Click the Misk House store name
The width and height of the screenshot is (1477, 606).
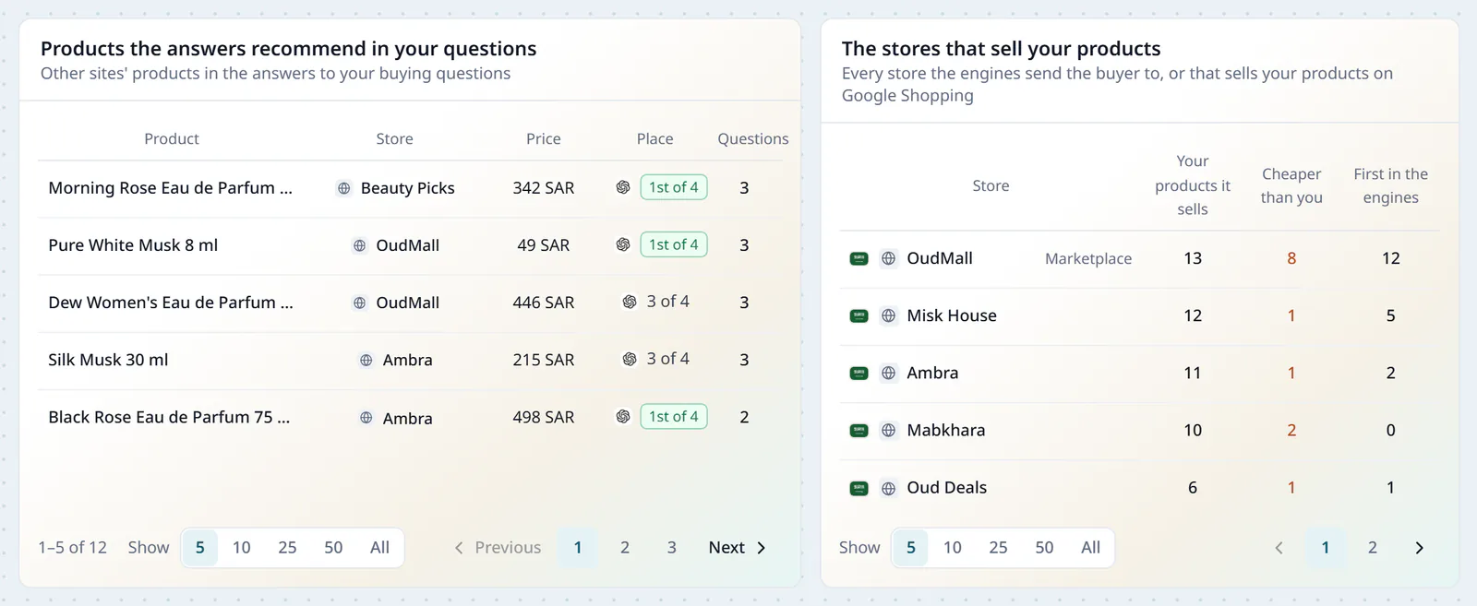coord(952,315)
